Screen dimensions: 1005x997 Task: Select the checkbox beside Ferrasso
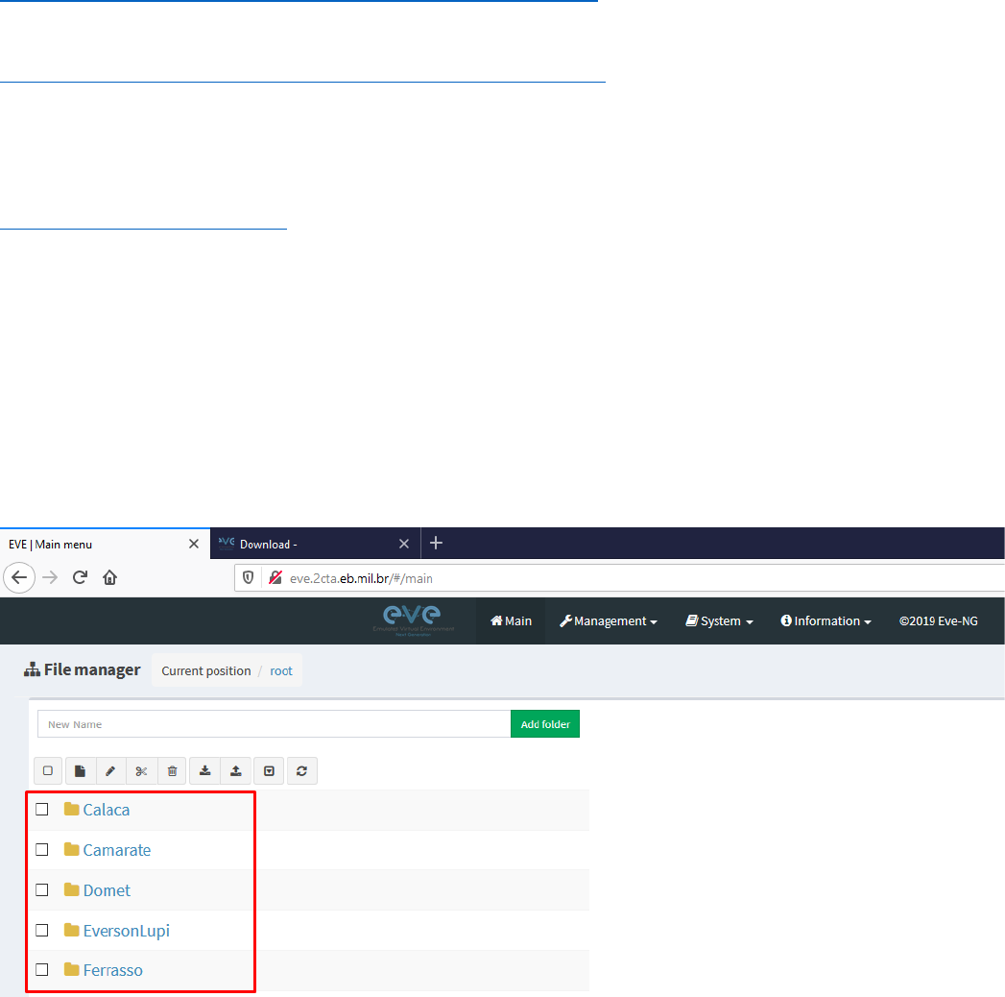[x=42, y=969]
